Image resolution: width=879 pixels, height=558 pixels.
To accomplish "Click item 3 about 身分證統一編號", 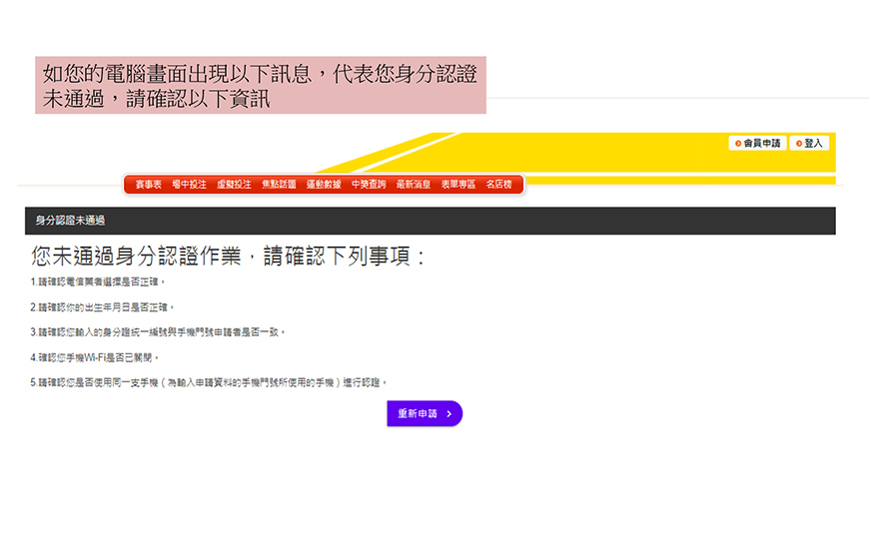I will pos(159,332).
